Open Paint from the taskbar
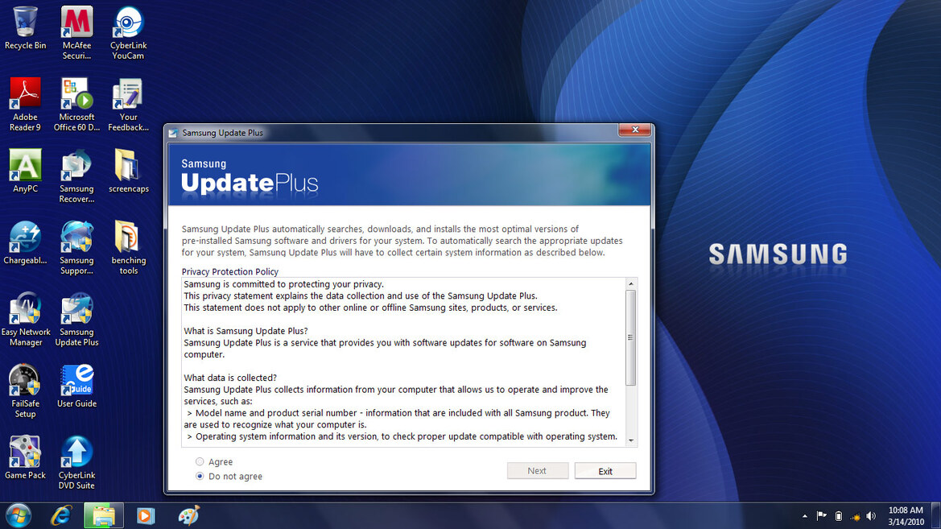Screen dimensions: 941x529 click(188, 516)
